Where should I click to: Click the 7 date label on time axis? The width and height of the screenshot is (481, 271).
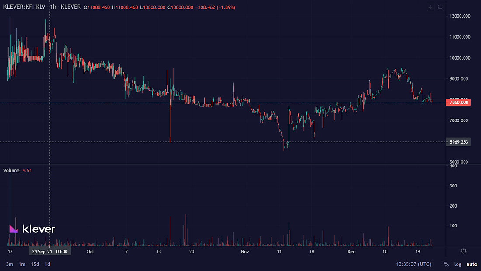click(126, 252)
